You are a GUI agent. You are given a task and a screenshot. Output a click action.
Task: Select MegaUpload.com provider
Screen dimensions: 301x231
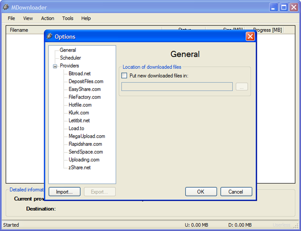point(87,136)
